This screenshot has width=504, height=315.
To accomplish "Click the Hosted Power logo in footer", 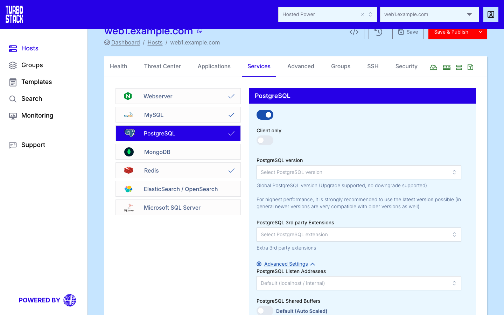I will [70, 300].
